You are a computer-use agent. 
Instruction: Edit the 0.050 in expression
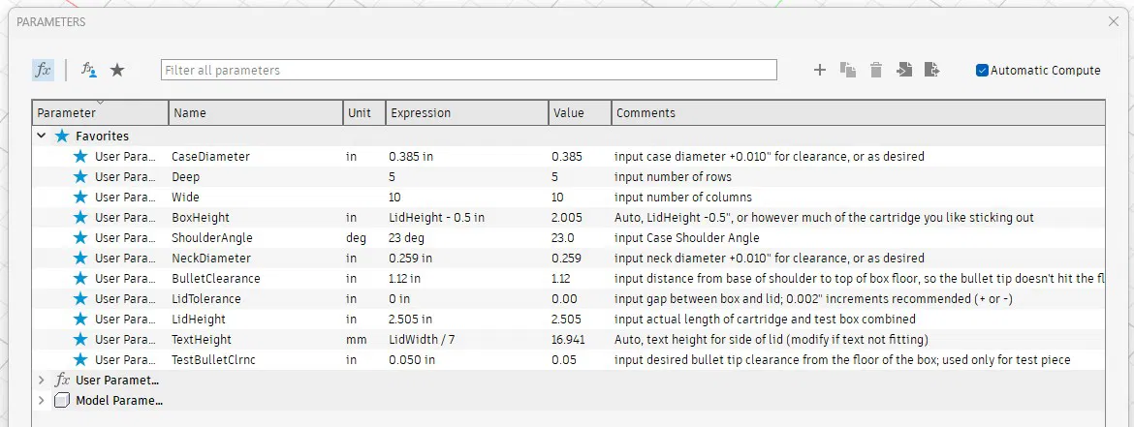click(x=412, y=360)
